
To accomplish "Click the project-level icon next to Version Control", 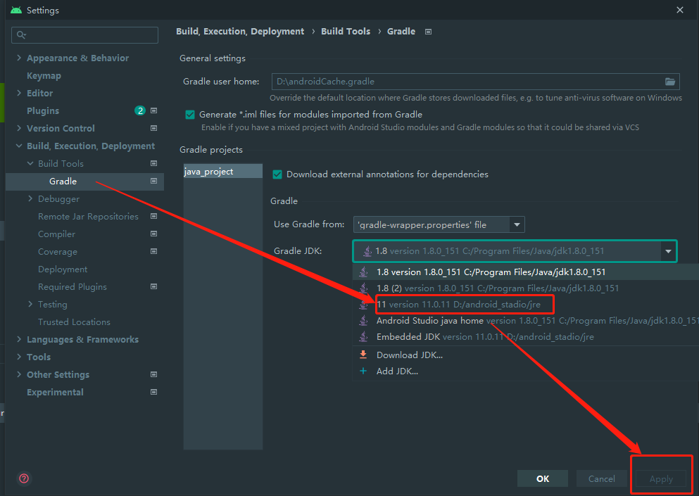I will (153, 128).
